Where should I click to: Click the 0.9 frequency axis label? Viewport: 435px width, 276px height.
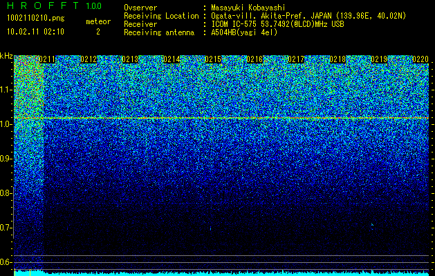6,159
